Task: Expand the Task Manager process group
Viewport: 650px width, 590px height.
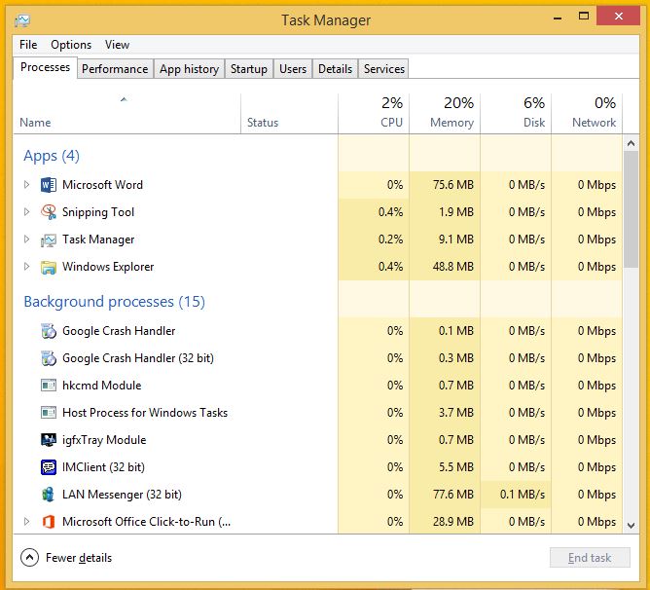Action: (26, 240)
